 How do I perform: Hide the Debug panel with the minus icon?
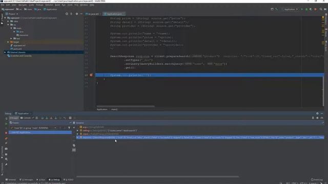(322, 113)
